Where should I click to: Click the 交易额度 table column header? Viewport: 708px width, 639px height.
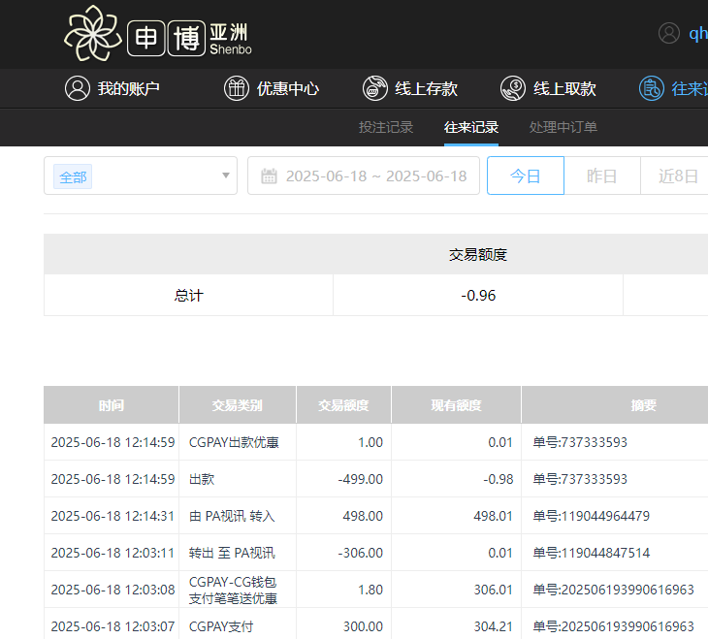pos(343,404)
